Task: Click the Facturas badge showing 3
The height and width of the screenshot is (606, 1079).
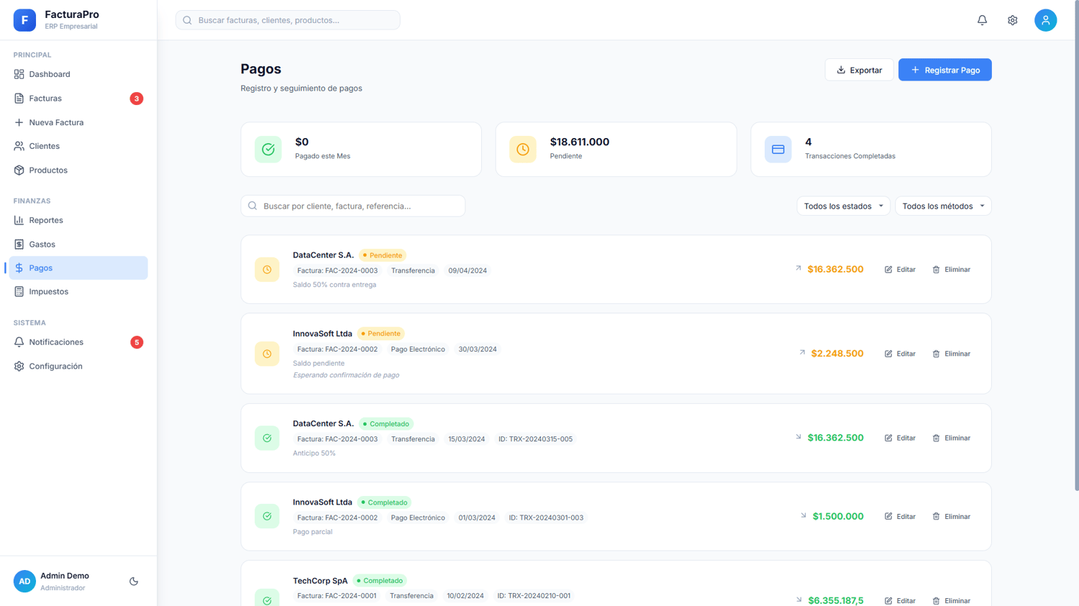Action: click(137, 98)
